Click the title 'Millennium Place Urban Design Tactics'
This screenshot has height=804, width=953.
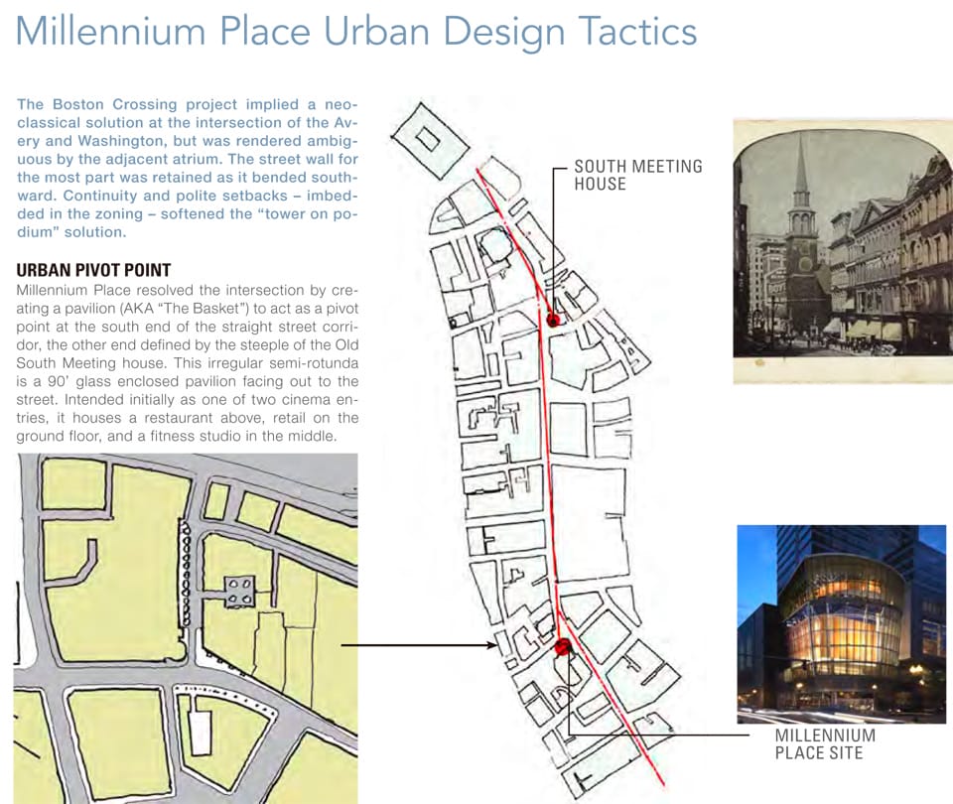pos(355,32)
